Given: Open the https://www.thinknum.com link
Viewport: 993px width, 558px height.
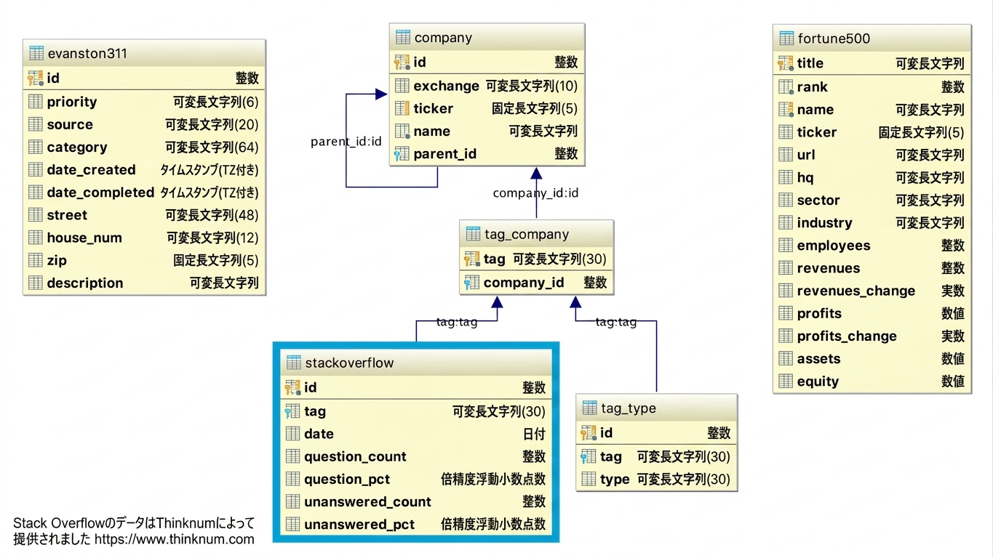Looking at the screenshot, I should [x=175, y=539].
